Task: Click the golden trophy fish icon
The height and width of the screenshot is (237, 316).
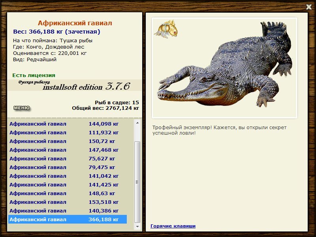Action: pyautogui.click(x=166, y=29)
